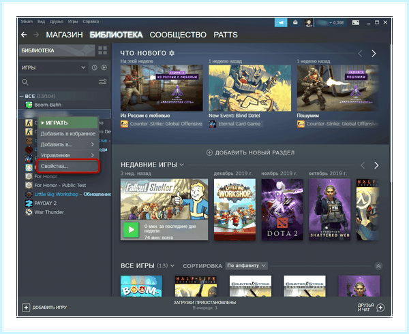Open the Игры menu
Image resolution: width=409 pixels, height=334 pixels.
pyautogui.click(x=73, y=22)
